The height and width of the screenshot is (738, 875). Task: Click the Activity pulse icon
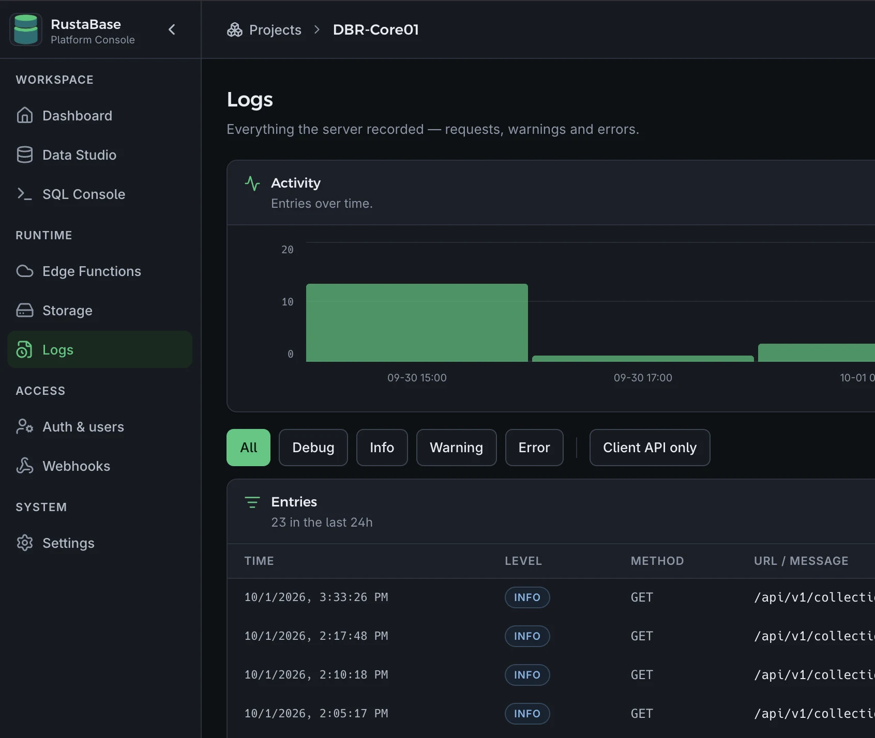252,183
